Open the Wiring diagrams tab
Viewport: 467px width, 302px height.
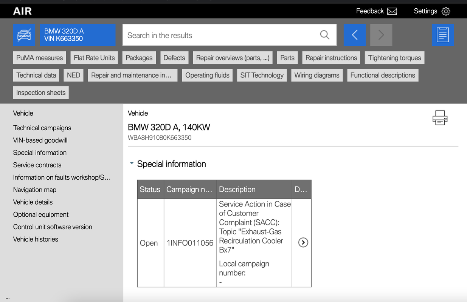(317, 75)
